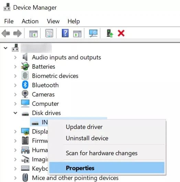This screenshot has height=182, width=180.
Task: Click the Device Manager title bar icon
Action: click(7, 7)
